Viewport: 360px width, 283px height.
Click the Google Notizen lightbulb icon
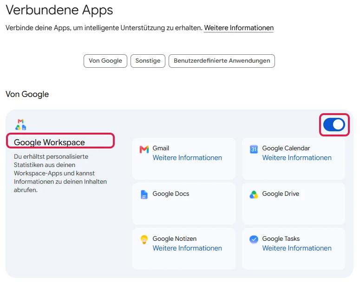[x=144, y=239]
